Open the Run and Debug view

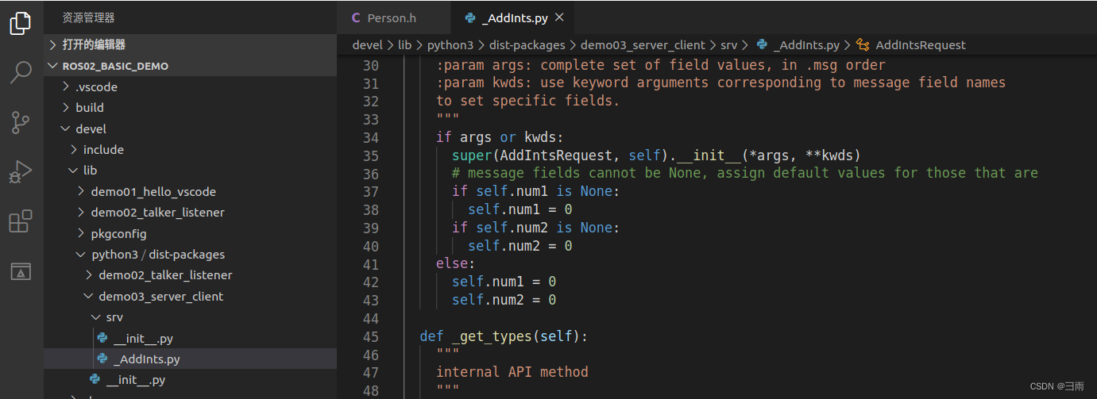click(x=21, y=171)
